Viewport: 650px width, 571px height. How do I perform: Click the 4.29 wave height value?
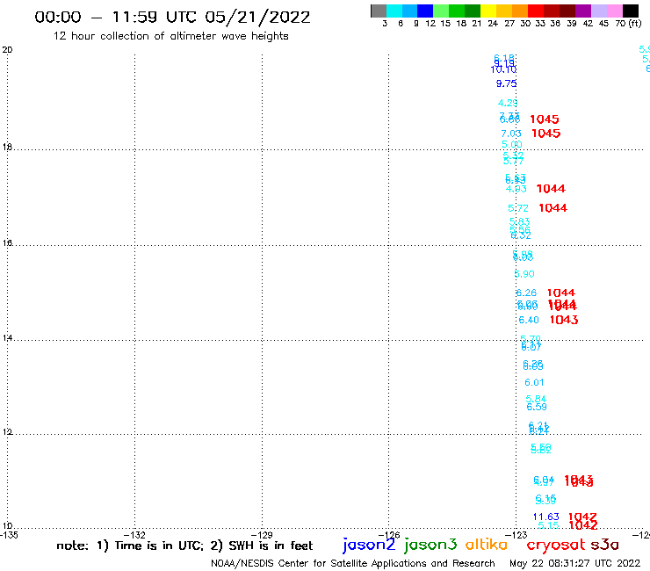pos(508,103)
